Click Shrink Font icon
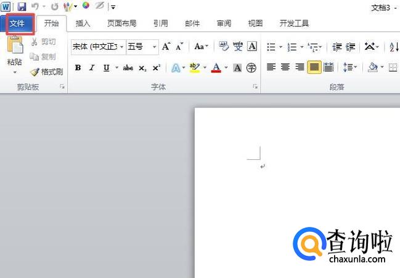 tap(179, 46)
